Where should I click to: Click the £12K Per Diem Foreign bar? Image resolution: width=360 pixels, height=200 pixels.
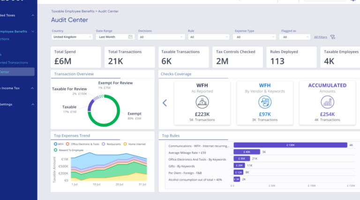(x=238, y=172)
